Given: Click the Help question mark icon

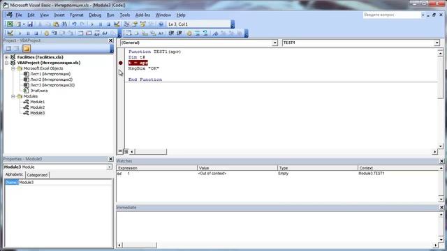Looking at the screenshot, I should click(161, 24).
